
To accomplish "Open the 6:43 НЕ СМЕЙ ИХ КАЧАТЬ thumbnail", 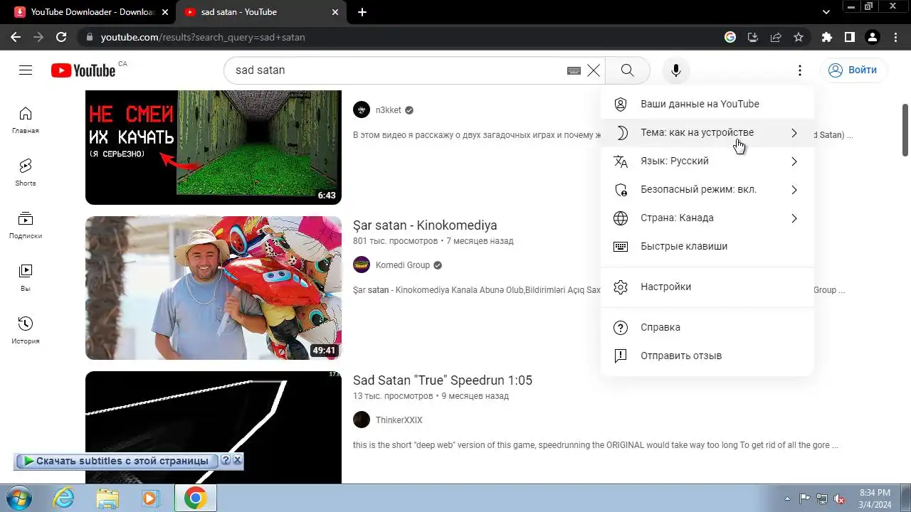I will 214,147.
